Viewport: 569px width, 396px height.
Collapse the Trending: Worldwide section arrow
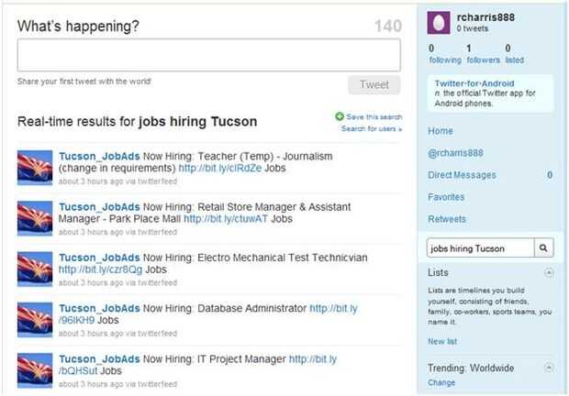click(549, 368)
